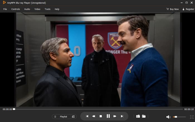Image resolution: width=195 pixels, height=122 pixels.
Task: Fast forward the video
Action: coord(115,116)
